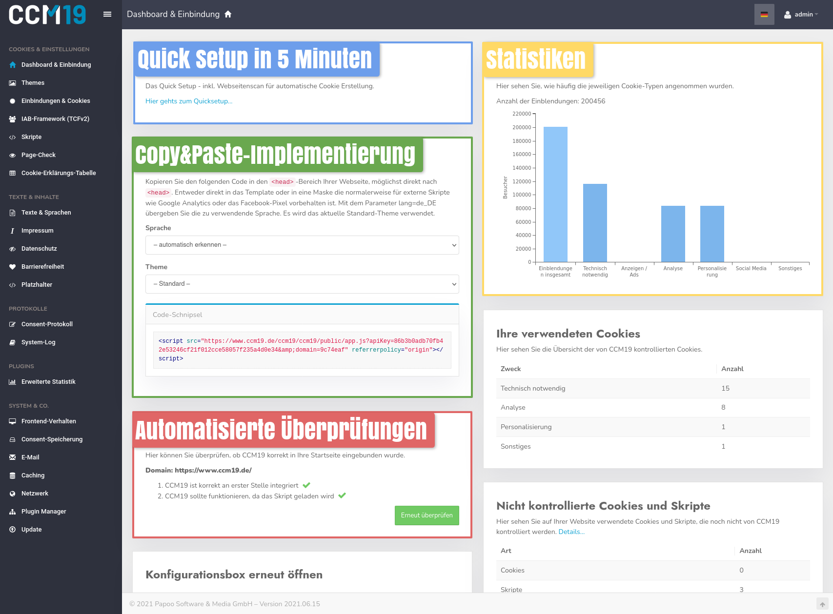Click 'Personalisierung' row in cookies table
833x614 pixels.
click(653, 427)
